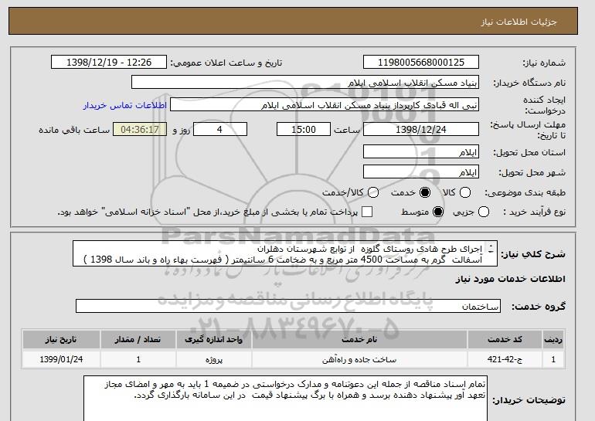595x421 pixels.
Task: Click the remaining days field showing 4
Action: (x=220, y=129)
